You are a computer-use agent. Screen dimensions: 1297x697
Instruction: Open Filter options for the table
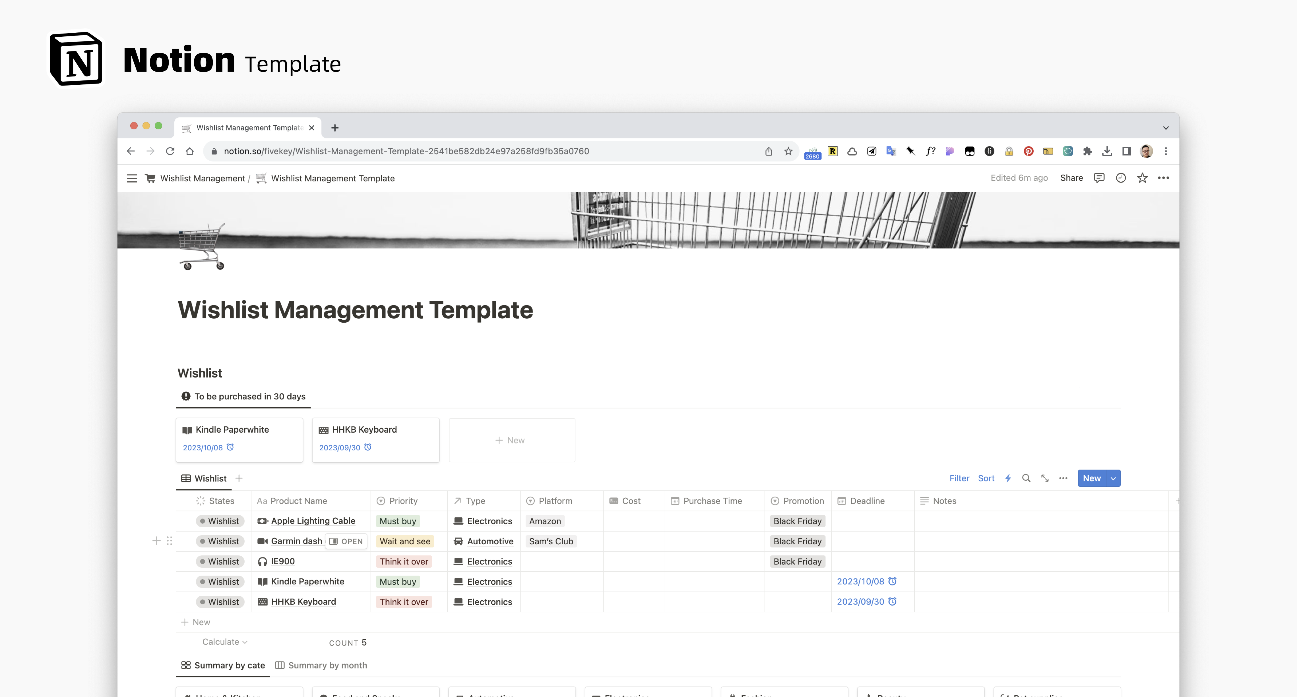click(959, 478)
